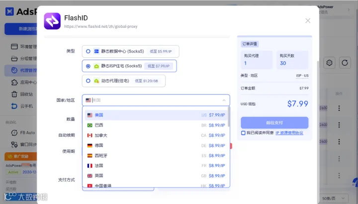Click the refresh icon in AdsPower
The image size is (358, 204).
coord(345,63)
